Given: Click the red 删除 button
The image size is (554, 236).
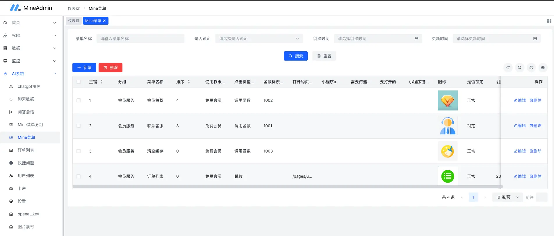Looking at the screenshot, I should point(111,68).
